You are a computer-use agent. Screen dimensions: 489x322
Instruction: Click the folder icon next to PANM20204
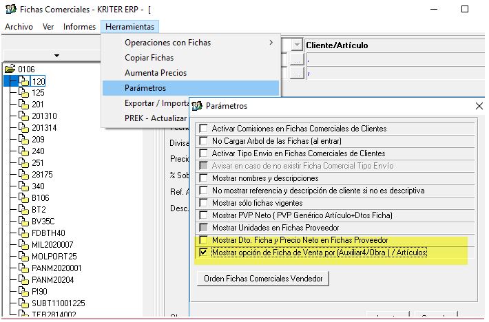(23, 279)
